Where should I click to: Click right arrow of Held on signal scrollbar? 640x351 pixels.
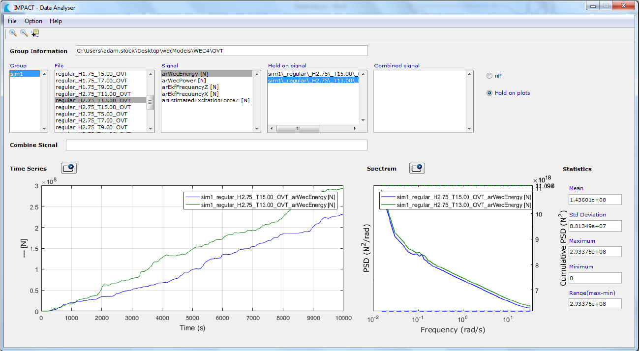(356, 129)
